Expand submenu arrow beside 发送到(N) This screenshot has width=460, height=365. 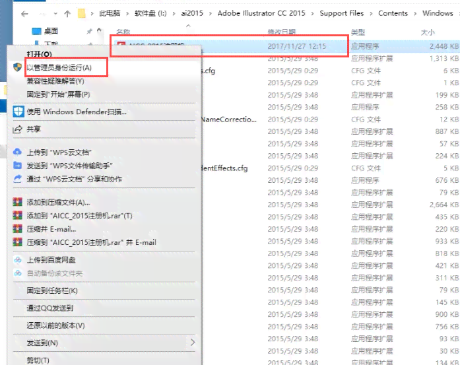point(193,343)
